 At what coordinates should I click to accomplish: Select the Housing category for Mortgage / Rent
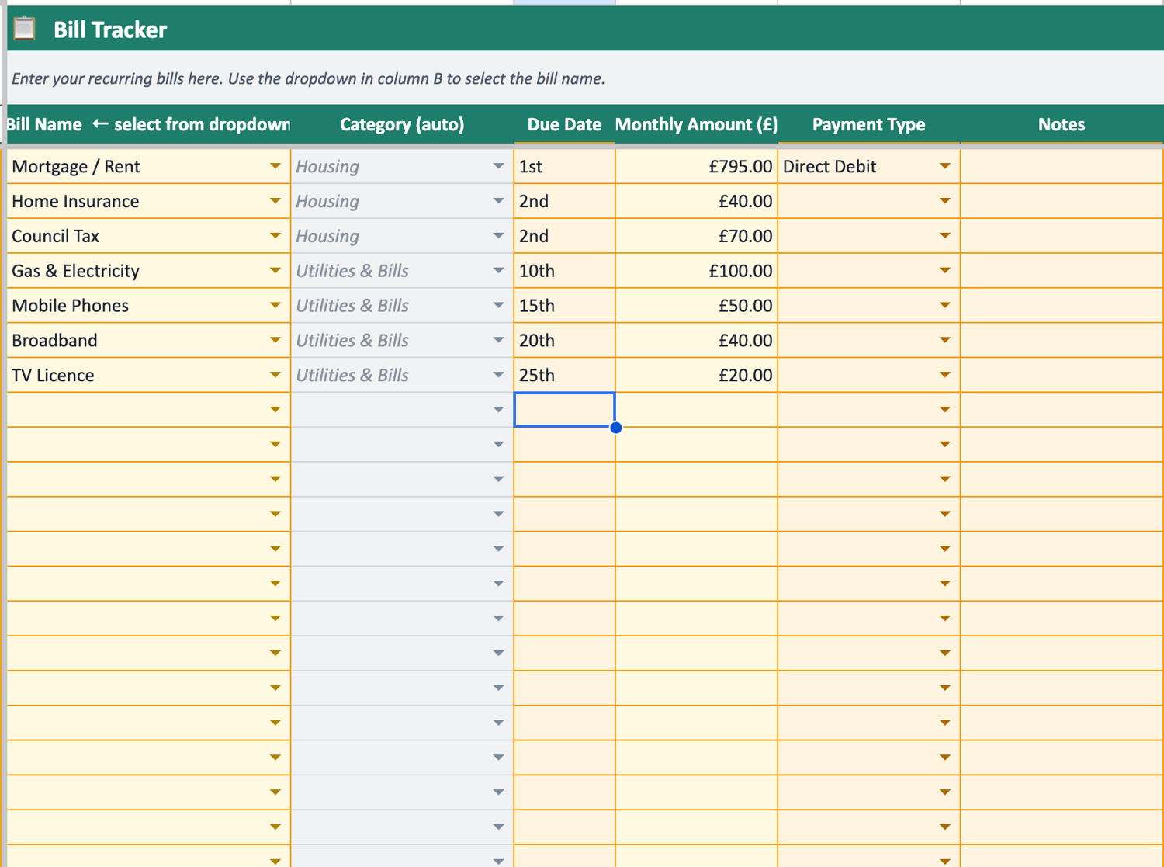tap(402, 166)
